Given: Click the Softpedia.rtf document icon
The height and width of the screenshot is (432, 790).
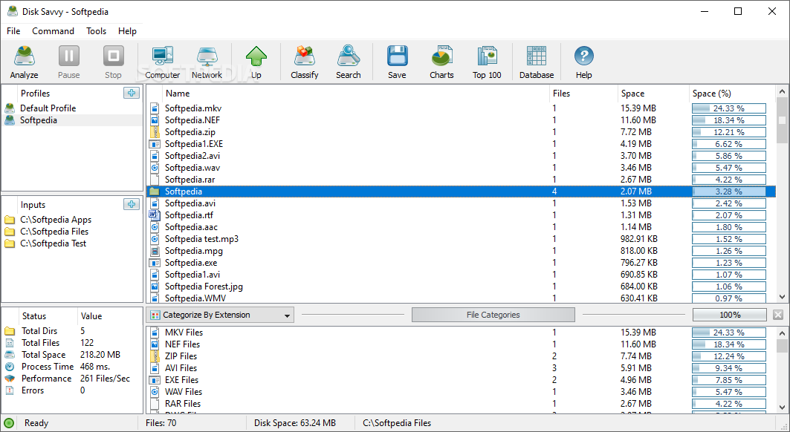Looking at the screenshot, I should (x=155, y=215).
